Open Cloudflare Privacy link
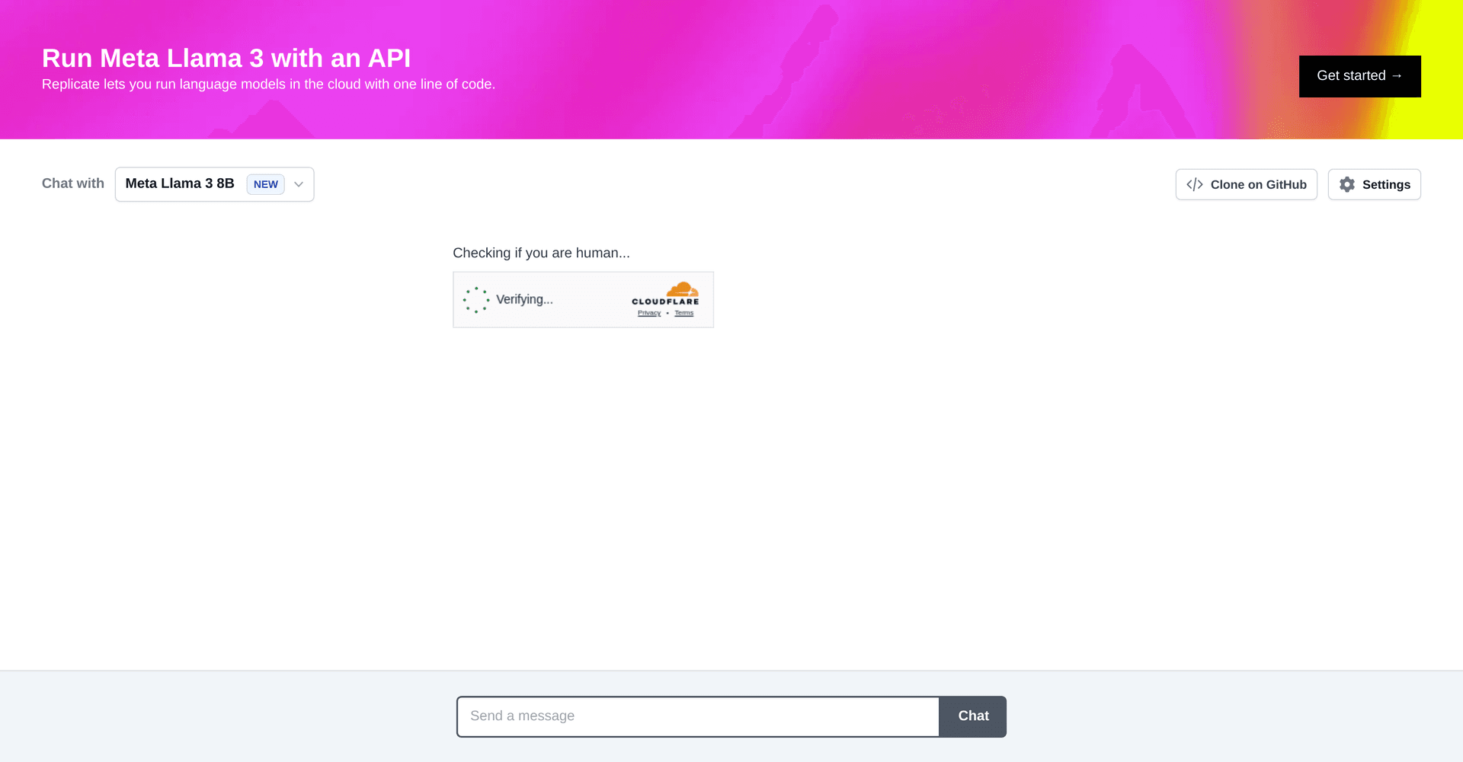The width and height of the screenshot is (1463, 762). (x=649, y=313)
